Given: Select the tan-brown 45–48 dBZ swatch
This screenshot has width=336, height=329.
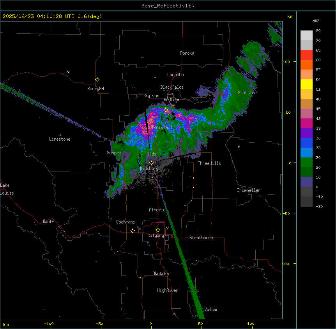Looking at the screenshot, I should [x=306, y=104].
